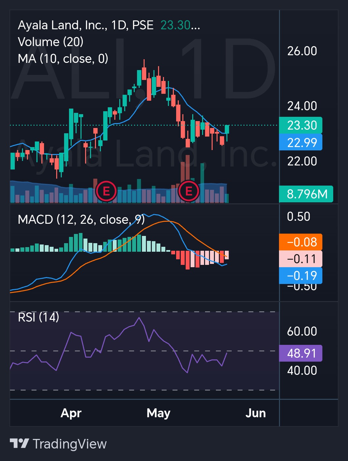Viewport: 348px width, 461px height.
Task: Click the 8.796M volume value tag
Action: [x=306, y=194]
